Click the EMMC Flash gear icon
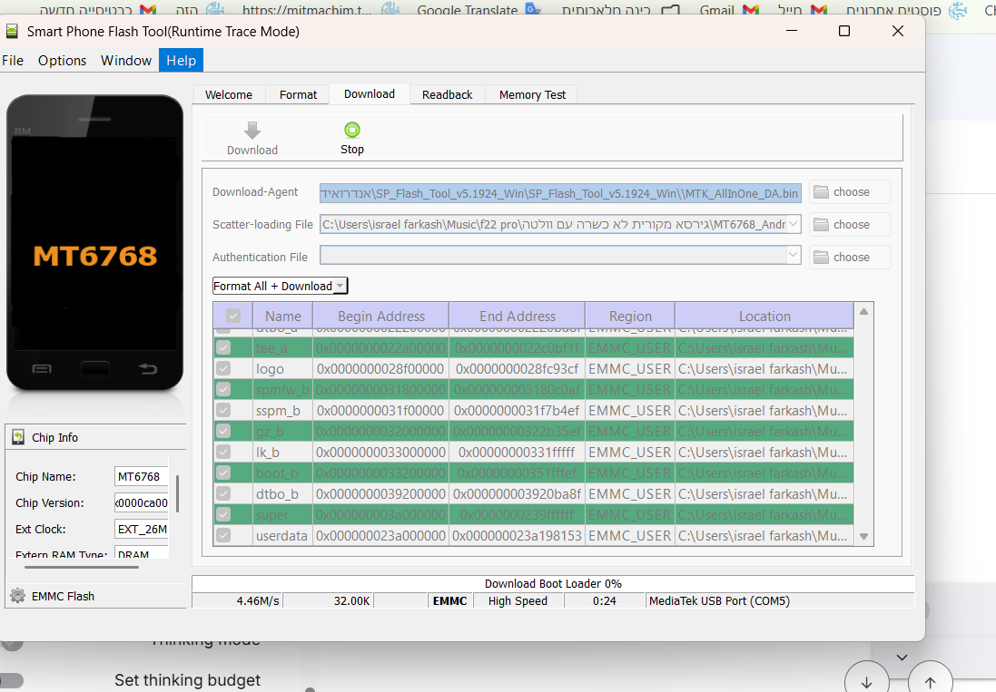The width and height of the screenshot is (996, 692). [x=18, y=596]
